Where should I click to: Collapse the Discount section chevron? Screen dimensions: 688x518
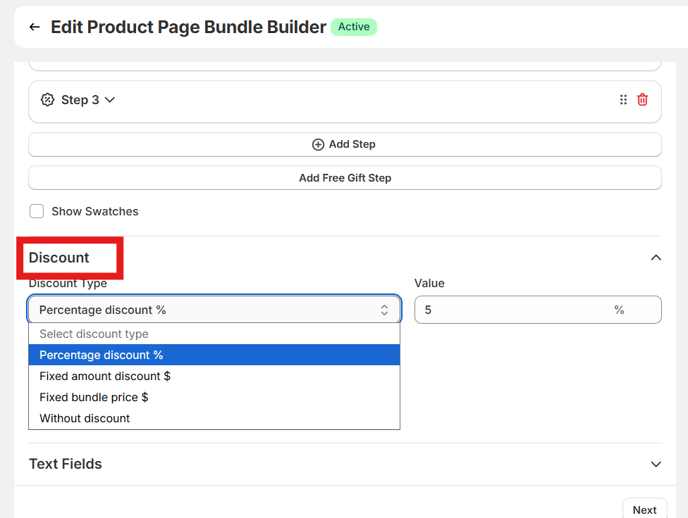[x=656, y=258]
